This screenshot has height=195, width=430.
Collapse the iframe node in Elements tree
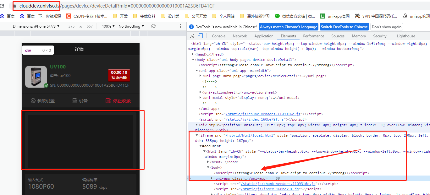click(x=197, y=135)
